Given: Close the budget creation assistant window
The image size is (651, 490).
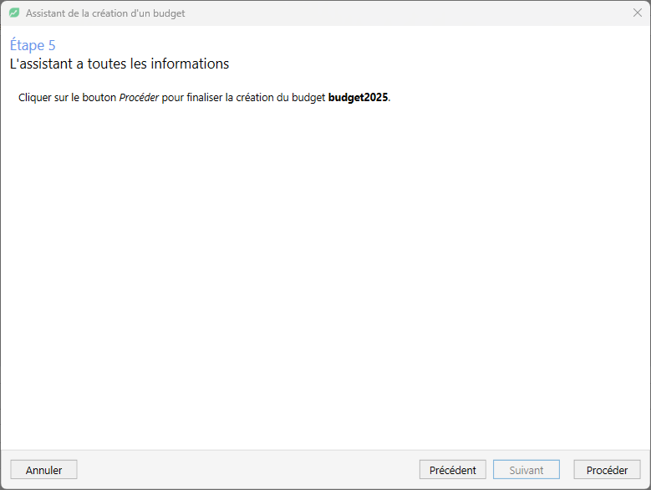Looking at the screenshot, I should [638, 13].
